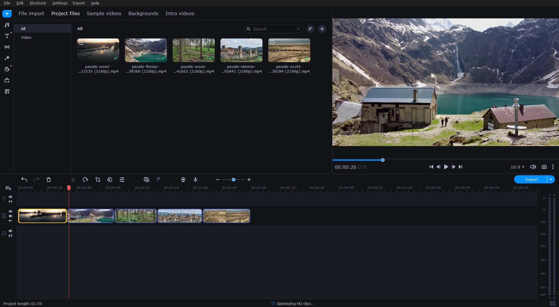
Task: Open the Playback menu
Action: click(38, 3)
